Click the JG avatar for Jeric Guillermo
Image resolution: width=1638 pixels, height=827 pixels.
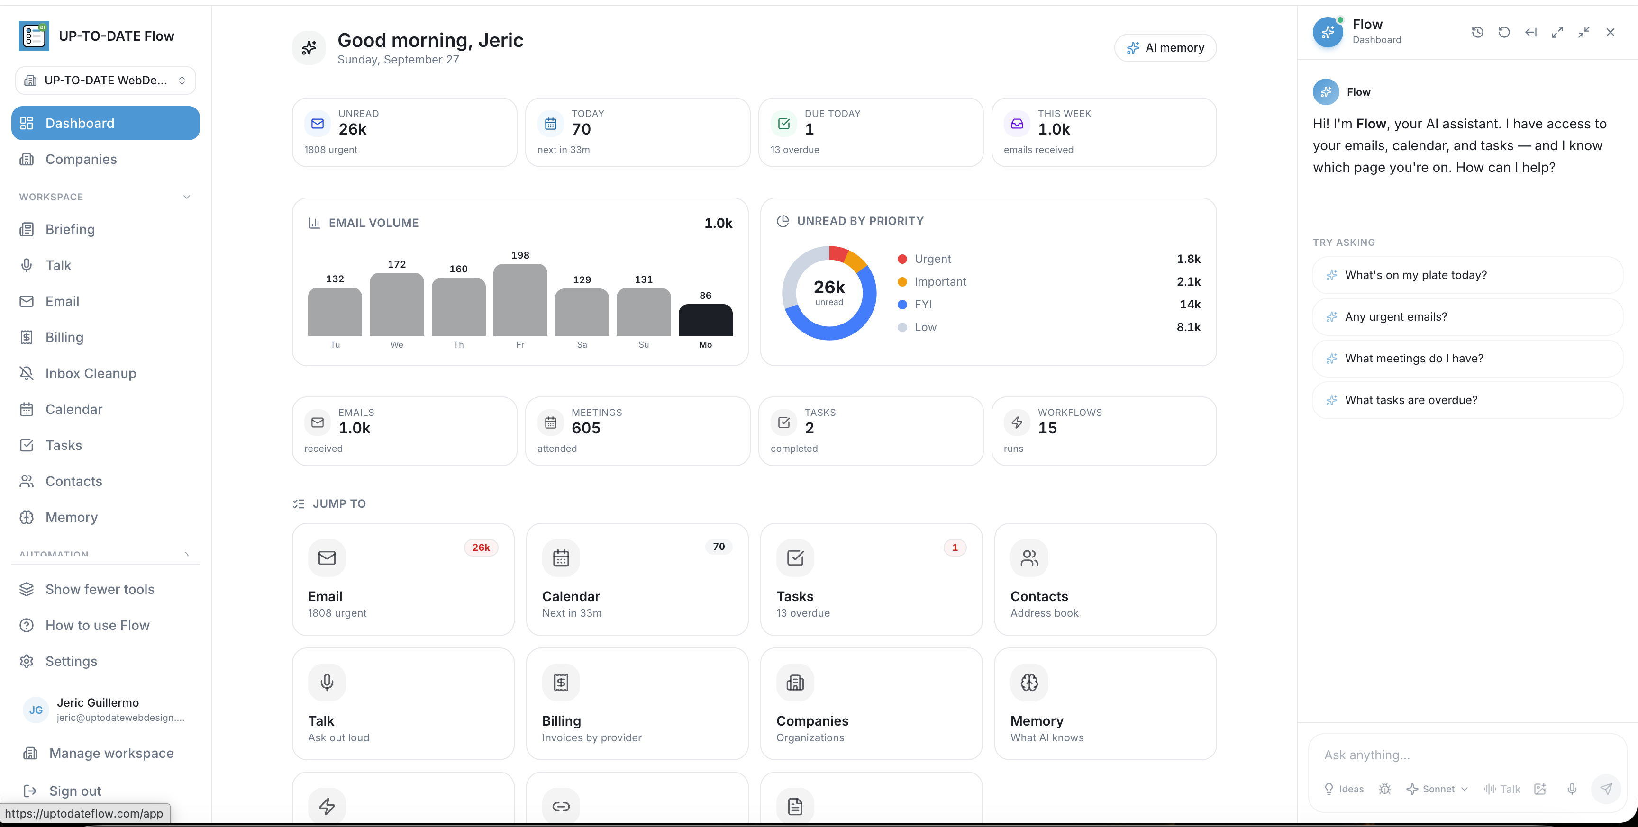click(x=36, y=710)
